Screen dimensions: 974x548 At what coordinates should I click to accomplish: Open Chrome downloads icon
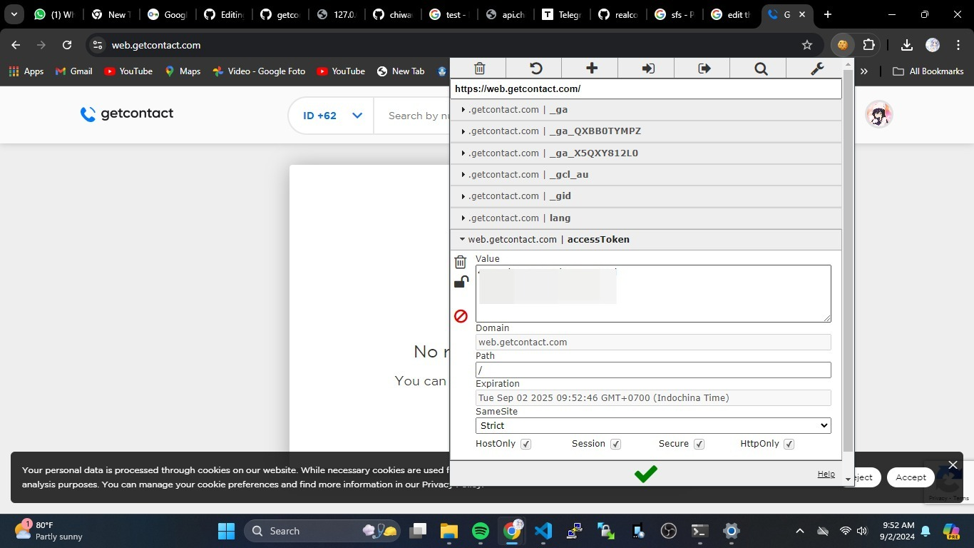906,45
